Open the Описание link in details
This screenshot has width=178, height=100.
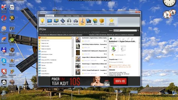[112, 70]
